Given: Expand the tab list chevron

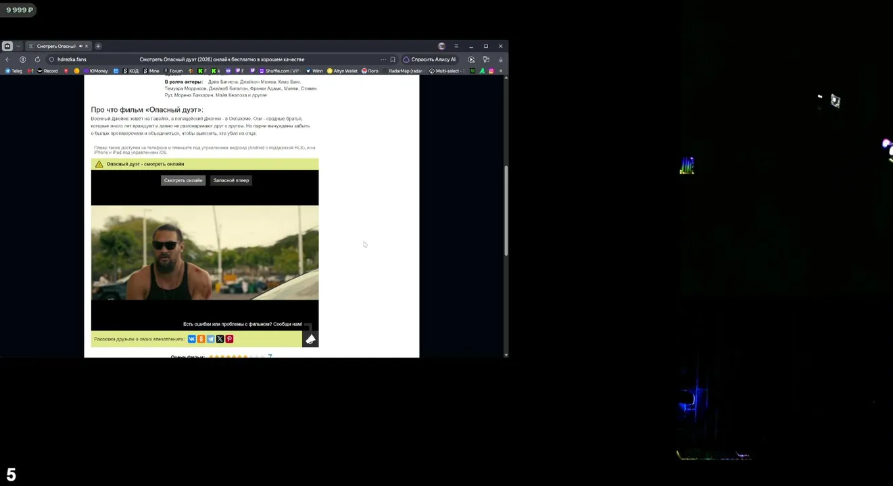Looking at the screenshot, I should 18,46.
